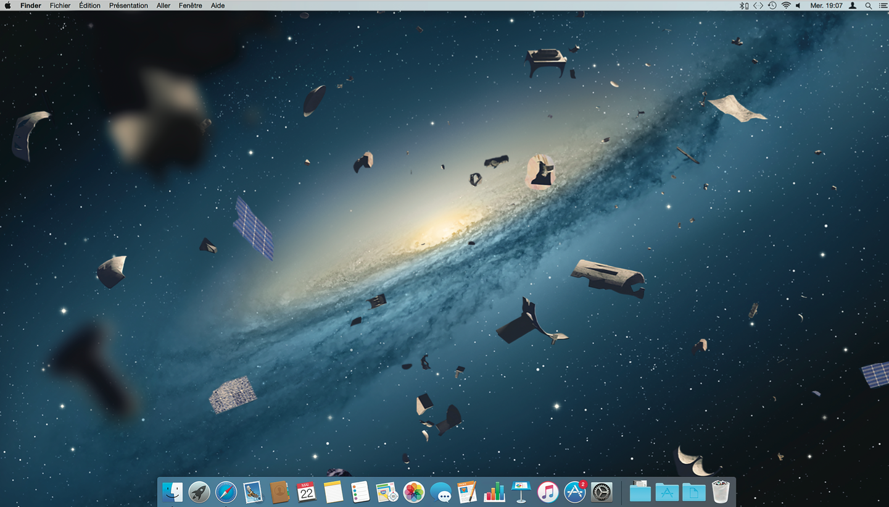Open the Calendar app showing 22
The image size is (889, 507).
click(306, 492)
